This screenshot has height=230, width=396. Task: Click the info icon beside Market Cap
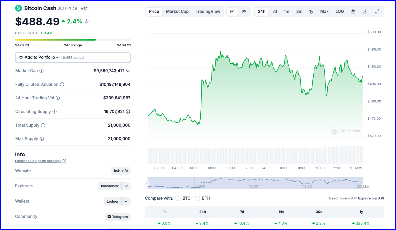[x=41, y=71]
